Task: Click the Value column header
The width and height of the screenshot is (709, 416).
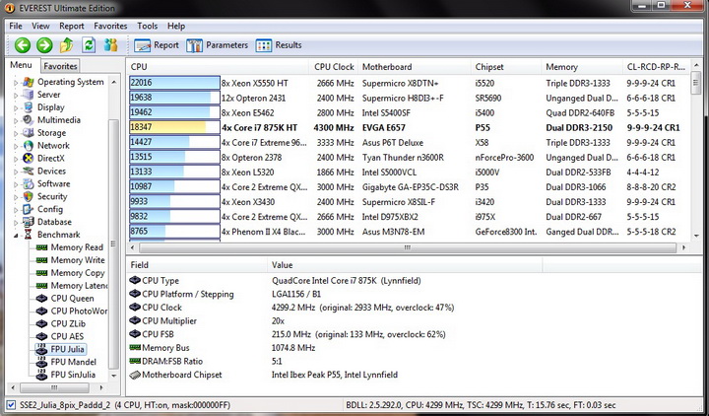Action: click(x=405, y=265)
